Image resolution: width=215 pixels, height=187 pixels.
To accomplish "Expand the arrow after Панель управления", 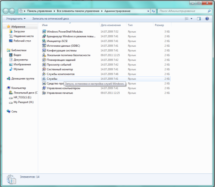I will (54, 11).
